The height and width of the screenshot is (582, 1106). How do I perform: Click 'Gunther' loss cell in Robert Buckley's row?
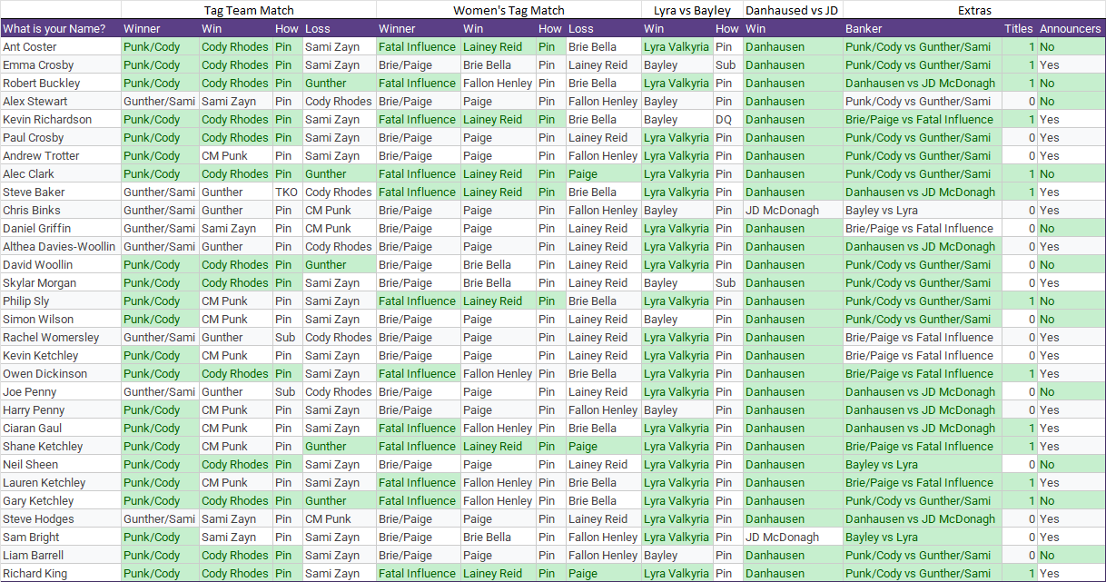tap(339, 83)
